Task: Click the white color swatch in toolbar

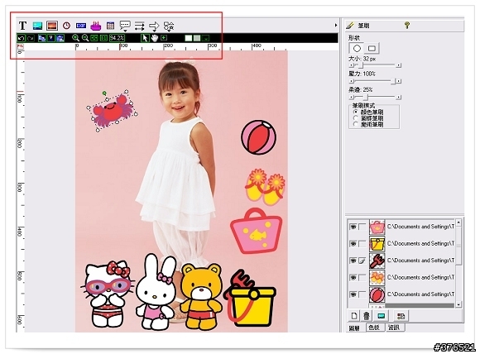Action: pyautogui.click(x=189, y=38)
